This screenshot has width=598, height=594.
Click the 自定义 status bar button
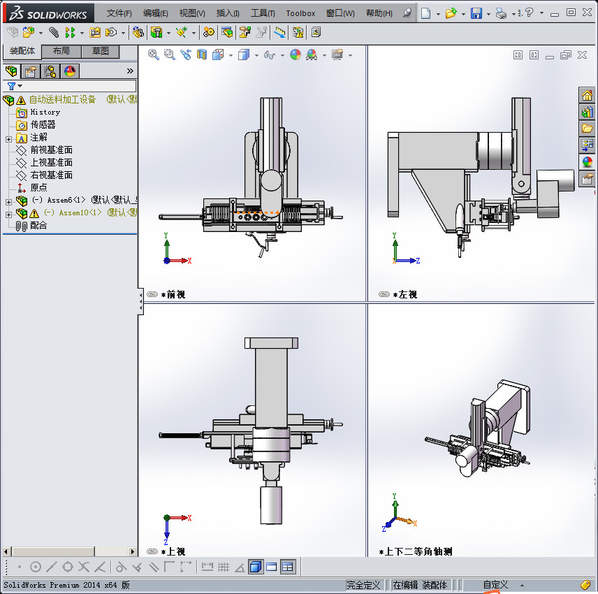[x=495, y=584]
